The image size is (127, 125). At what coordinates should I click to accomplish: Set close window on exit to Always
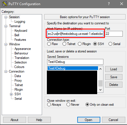pos(49,105)
